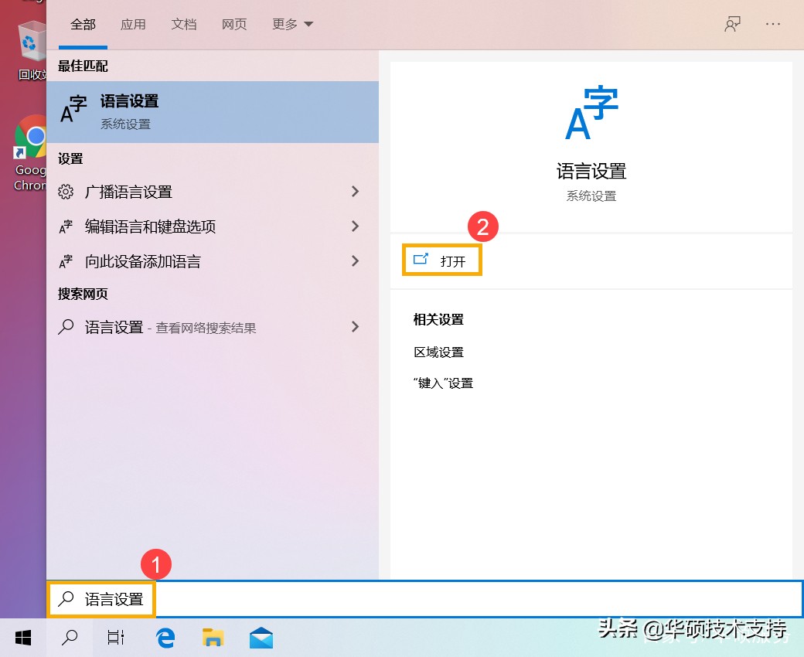
Task: Select the 网页 tab
Action: (233, 24)
